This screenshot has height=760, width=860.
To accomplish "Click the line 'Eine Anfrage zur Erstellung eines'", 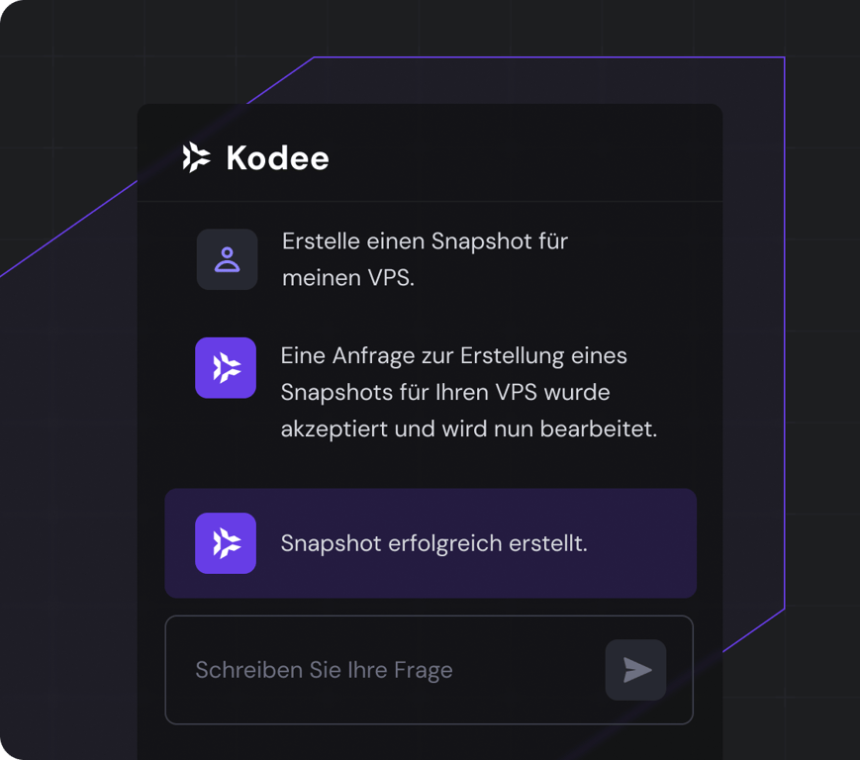I will click(x=453, y=355).
